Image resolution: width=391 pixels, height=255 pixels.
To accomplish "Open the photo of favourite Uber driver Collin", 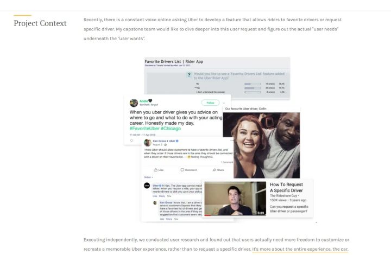I will 261,145.
